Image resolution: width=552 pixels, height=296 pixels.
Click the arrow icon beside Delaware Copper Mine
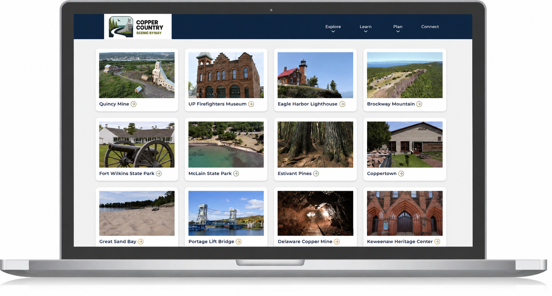coord(337,242)
